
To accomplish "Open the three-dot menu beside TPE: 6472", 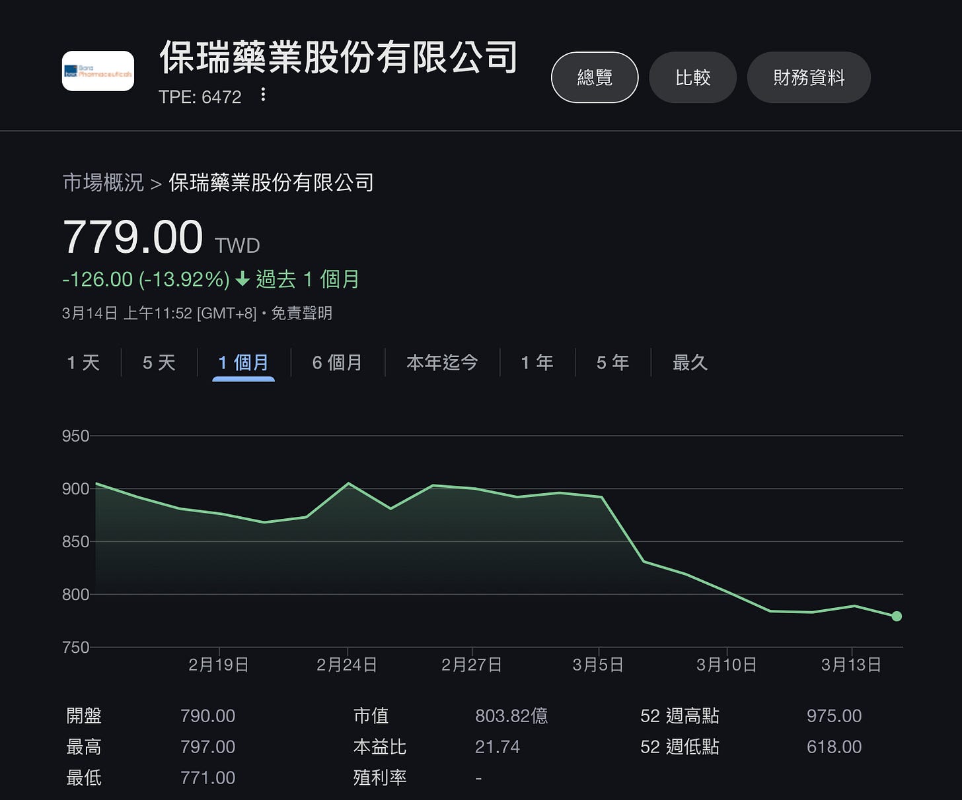I will click(263, 95).
